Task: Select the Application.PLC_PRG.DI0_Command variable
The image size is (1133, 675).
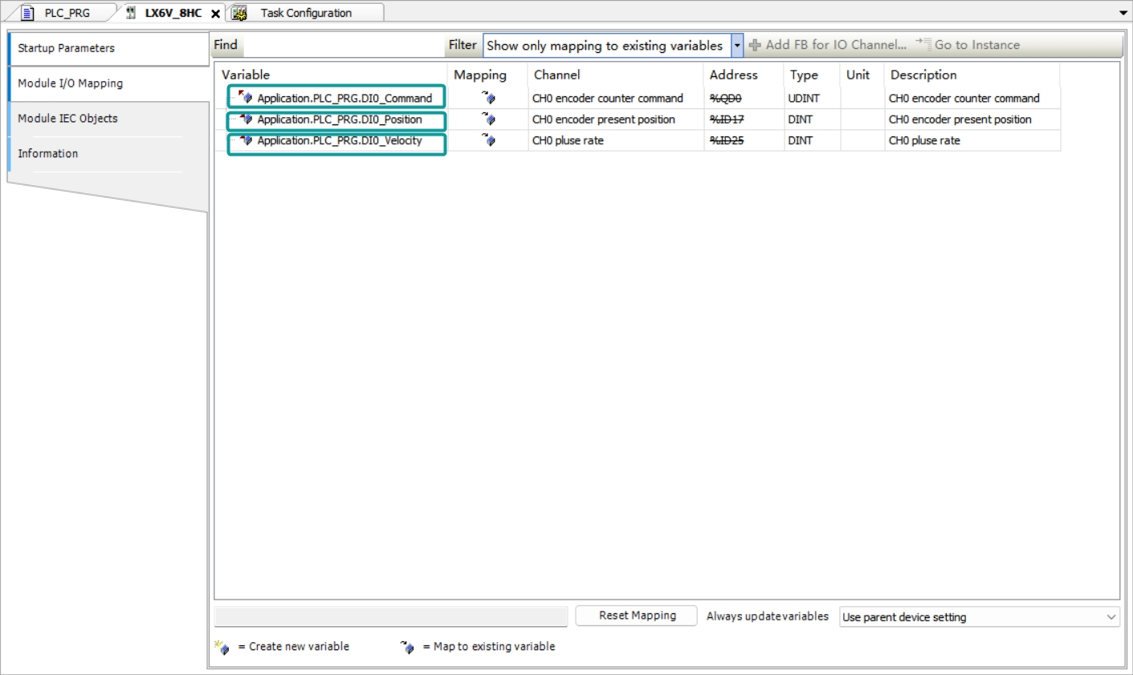Action: point(344,98)
